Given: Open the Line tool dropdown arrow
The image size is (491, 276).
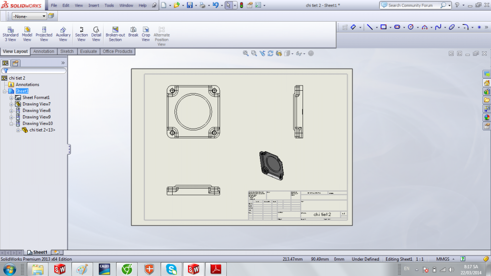Looking at the screenshot, I should [x=376, y=27].
